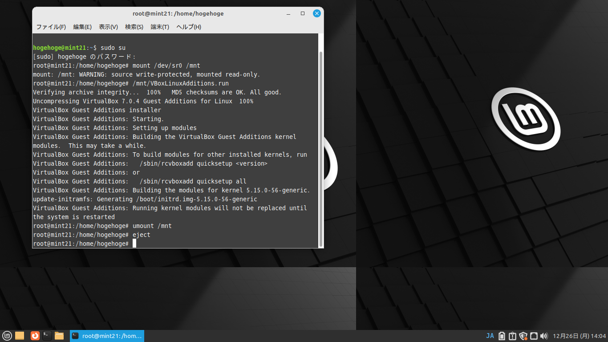Click 'Uncompressing VirtualBox 7.0.4' line
This screenshot has height=342, width=608.
coord(143,101)
